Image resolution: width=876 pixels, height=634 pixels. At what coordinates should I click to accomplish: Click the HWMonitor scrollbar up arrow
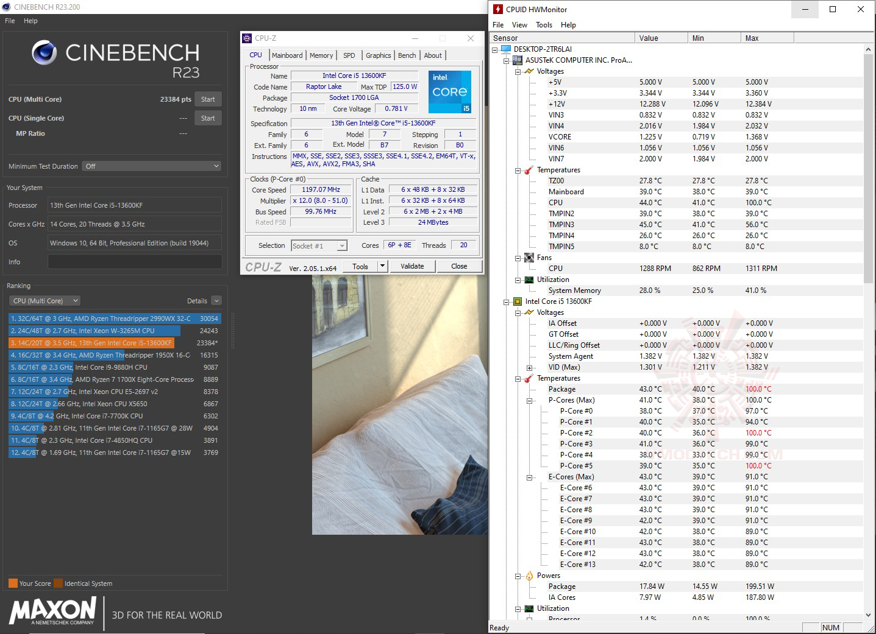868,49
